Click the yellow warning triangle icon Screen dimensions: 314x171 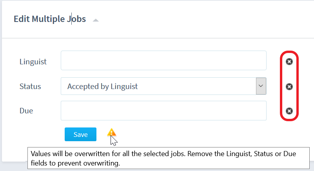[x=112, y=132]
